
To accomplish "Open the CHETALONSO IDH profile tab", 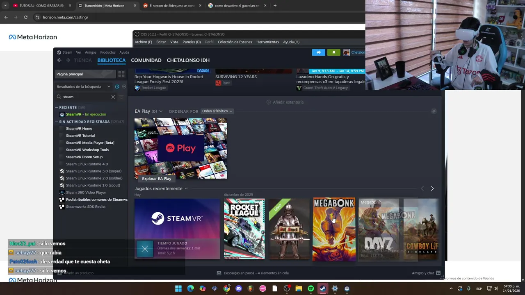I will [188, 60].
